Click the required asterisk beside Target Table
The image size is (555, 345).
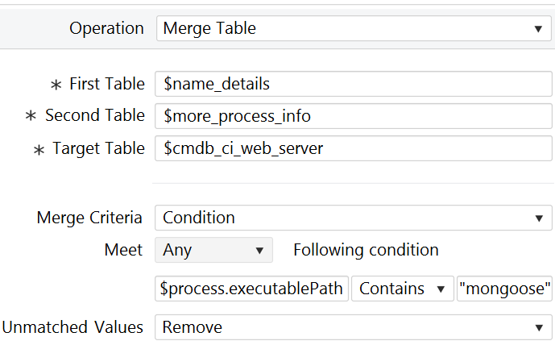[39, 149]
